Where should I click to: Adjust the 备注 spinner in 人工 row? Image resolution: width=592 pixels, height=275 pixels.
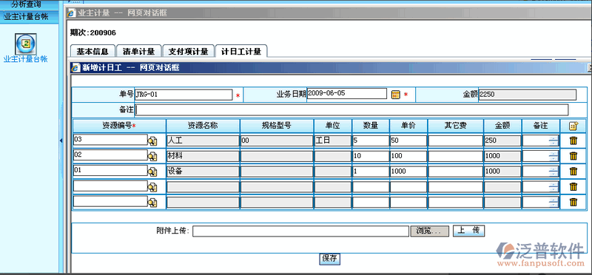554,140
